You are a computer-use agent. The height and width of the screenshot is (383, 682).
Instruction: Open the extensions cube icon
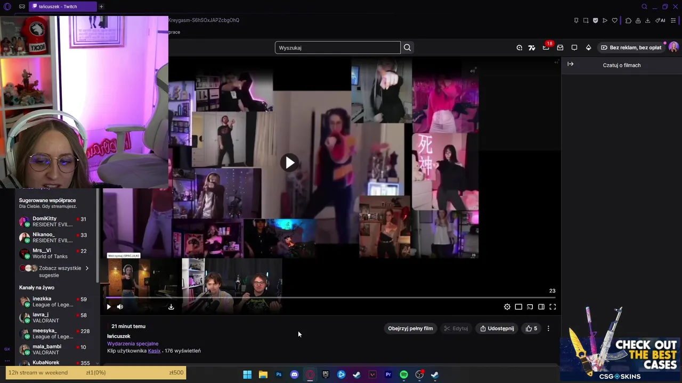pos(628,20)
